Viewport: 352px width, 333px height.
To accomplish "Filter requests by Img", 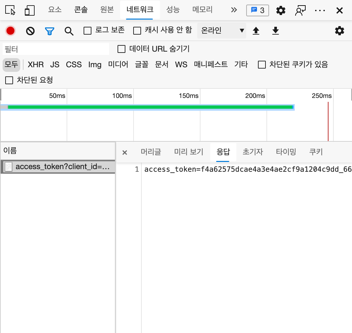I will click(95, 65).
